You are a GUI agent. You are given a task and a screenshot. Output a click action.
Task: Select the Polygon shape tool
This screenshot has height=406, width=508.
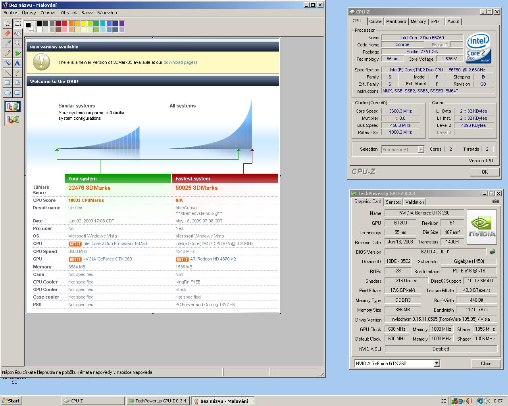pyautogui.click(x=17, y=83)
